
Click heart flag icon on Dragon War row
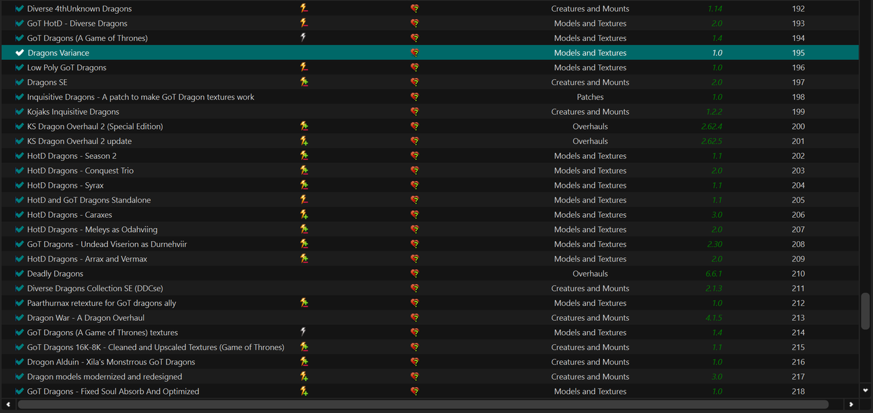[415, 318]
